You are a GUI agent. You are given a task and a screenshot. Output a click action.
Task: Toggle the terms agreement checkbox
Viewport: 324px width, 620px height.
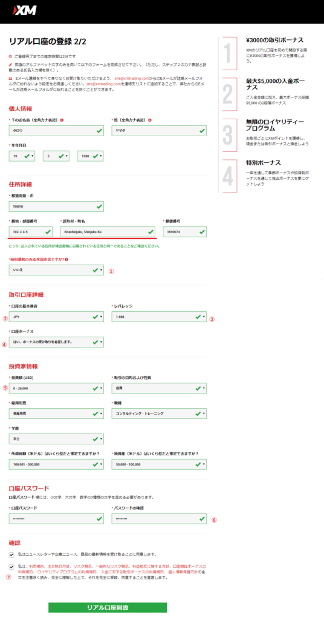[11, 567]
